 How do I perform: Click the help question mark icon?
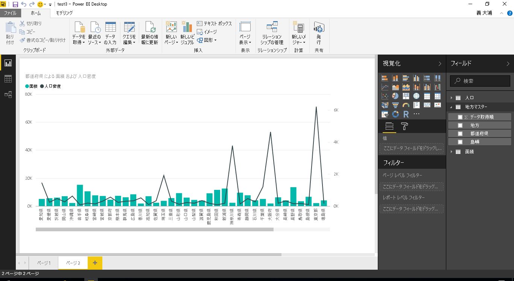tap(510, 13)
